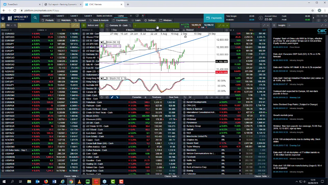This screenshot has height=185, width=328.
Task: Clear drawings with the circle-slash icon
Action: coord(107,97)
